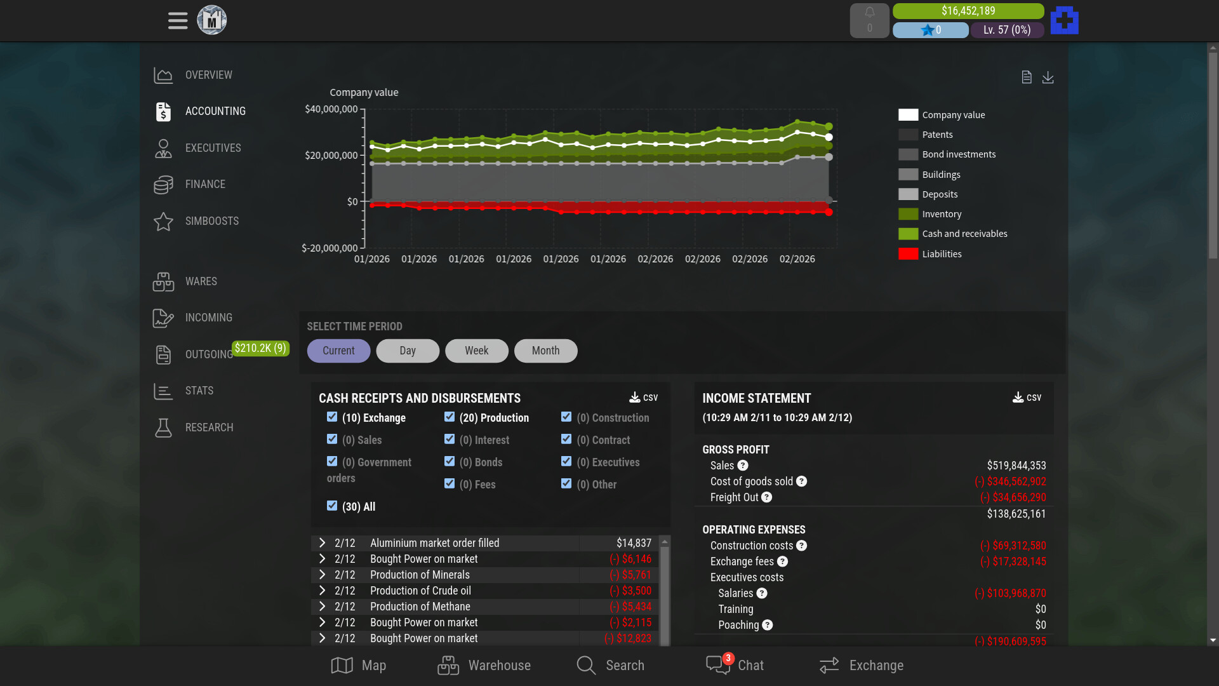
Task: Open Chat with unread messages
Action: [x=735, y=665]
